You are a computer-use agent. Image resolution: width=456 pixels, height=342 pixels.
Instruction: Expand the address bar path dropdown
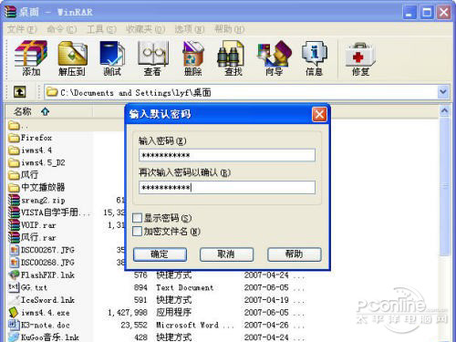(x=443, y=92)
